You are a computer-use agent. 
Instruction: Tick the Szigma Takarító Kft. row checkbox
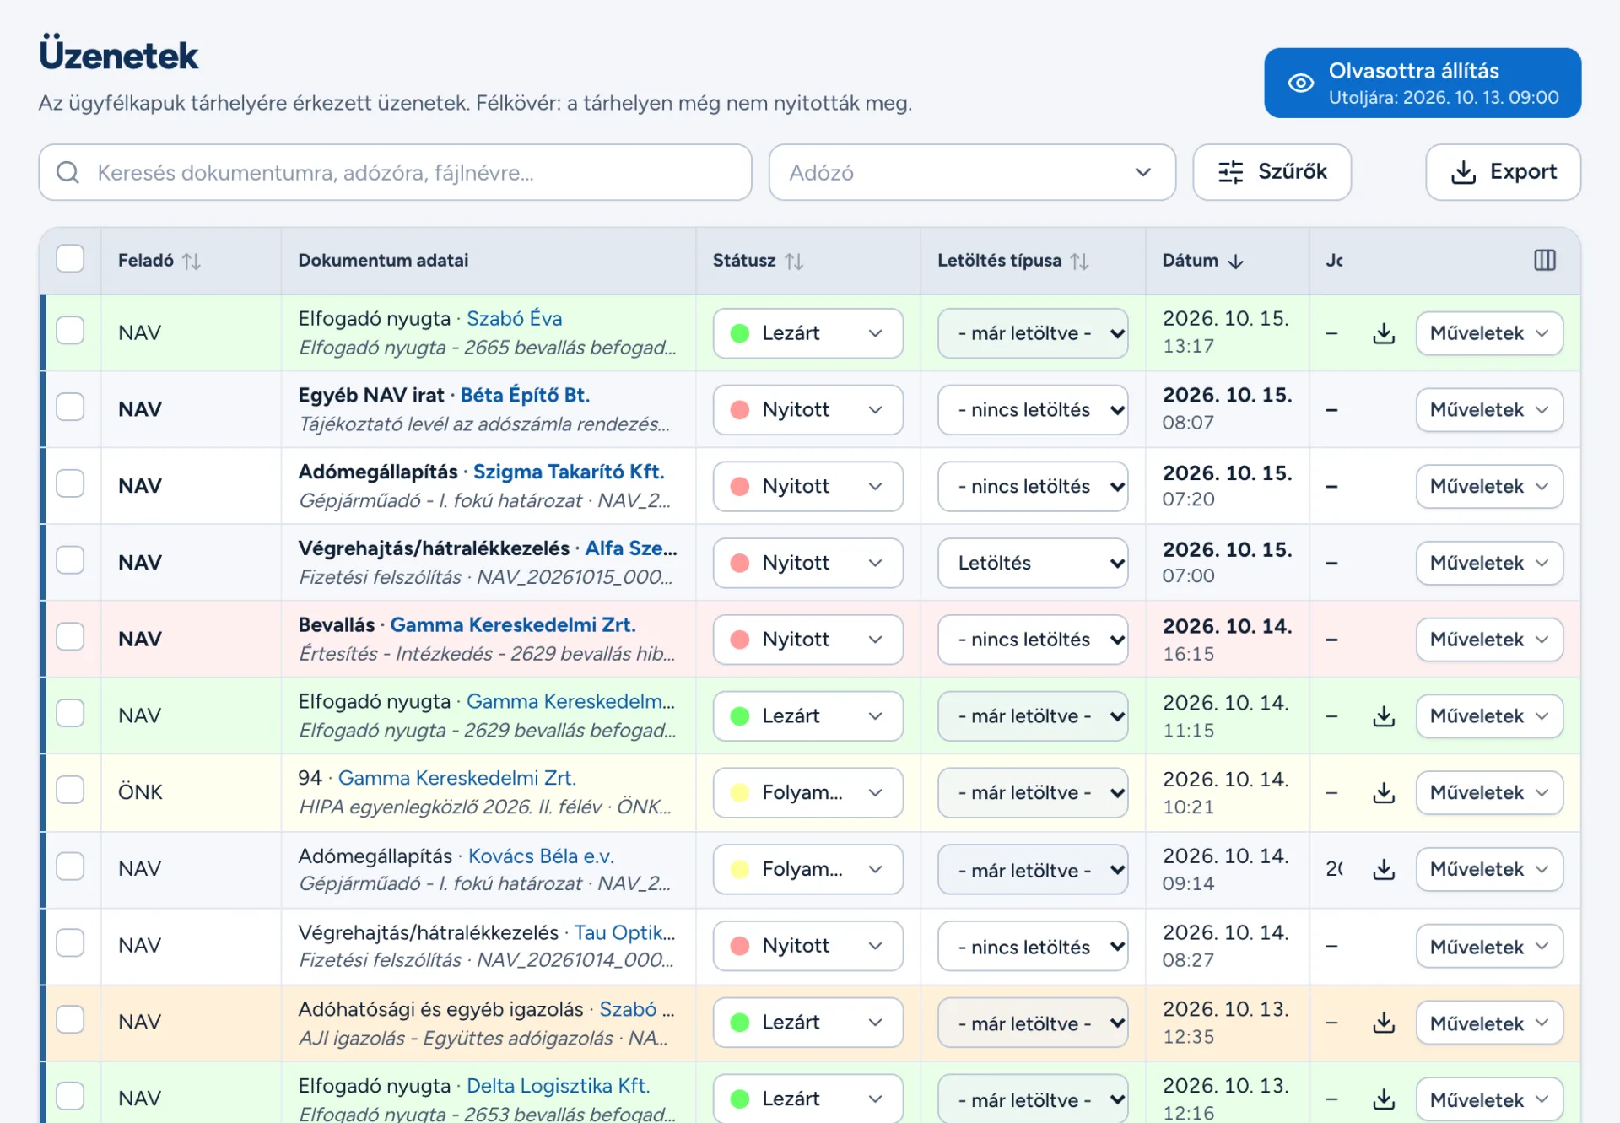[x=70, y=483]
